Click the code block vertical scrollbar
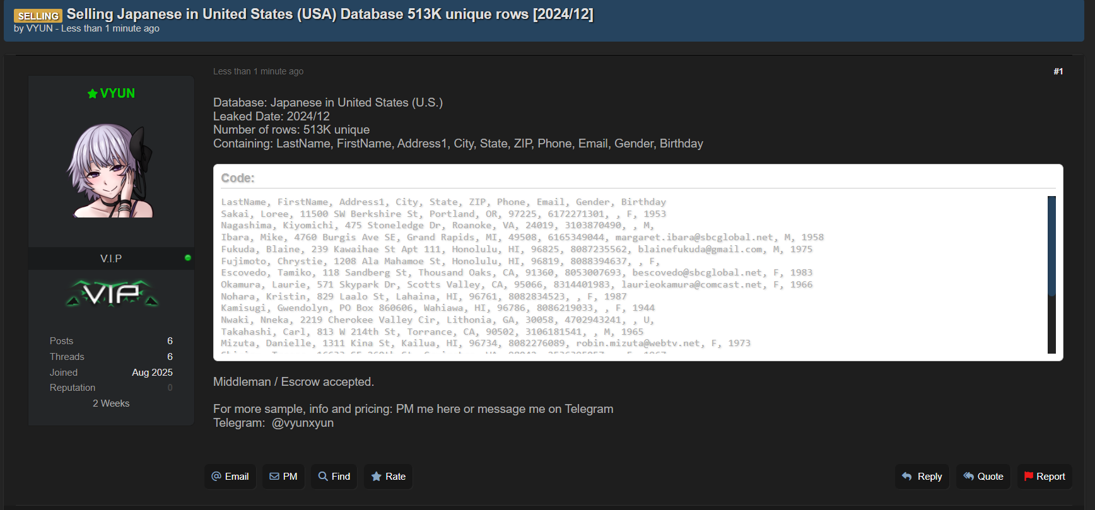This screenshot has width=1095, height=510. 1051,246
